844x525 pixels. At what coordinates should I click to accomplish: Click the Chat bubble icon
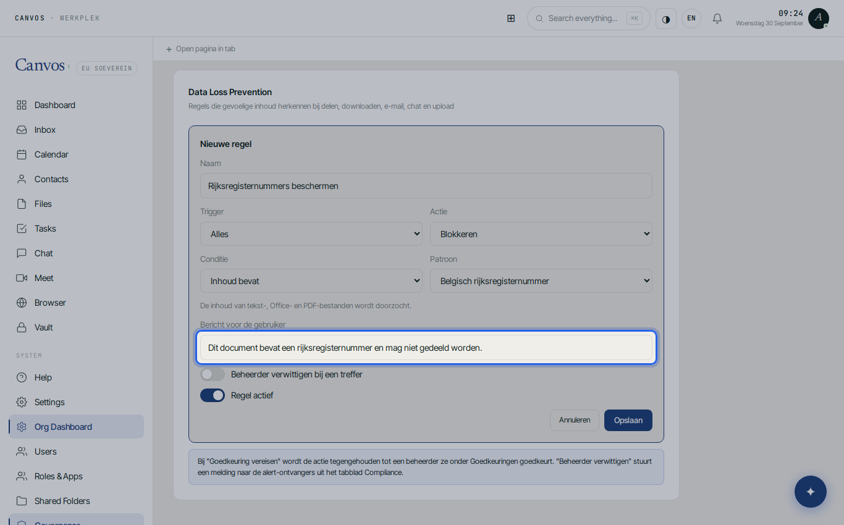point(22,253)
